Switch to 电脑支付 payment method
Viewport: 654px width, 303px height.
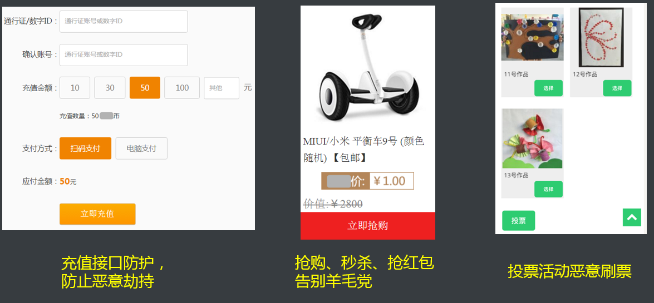(x=141, y=148)
